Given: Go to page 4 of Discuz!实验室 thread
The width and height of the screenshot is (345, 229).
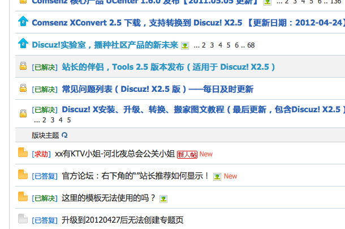Looking at the screenshot, I should coord(220,45).
